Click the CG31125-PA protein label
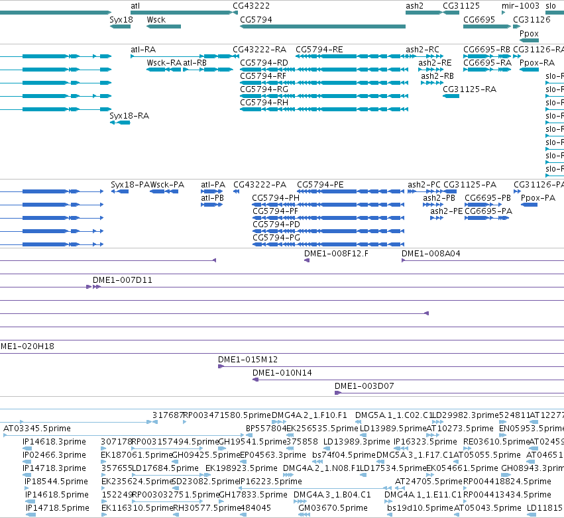 point(470,185)
